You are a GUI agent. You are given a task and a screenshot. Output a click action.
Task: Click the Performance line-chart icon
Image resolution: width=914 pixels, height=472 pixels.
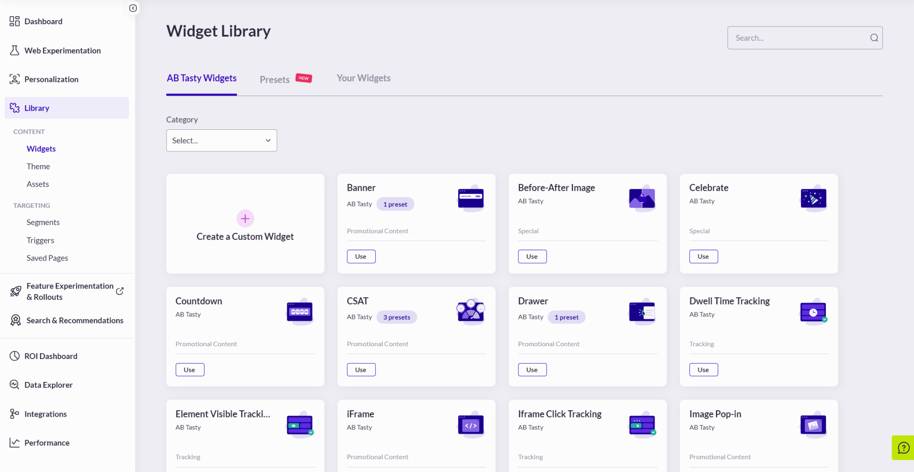15,443
